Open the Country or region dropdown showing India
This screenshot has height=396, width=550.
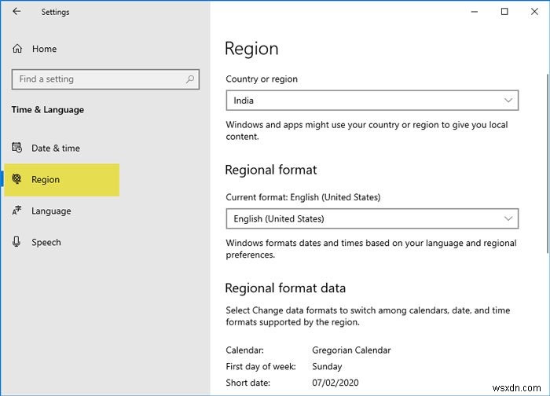coord(372,101)
